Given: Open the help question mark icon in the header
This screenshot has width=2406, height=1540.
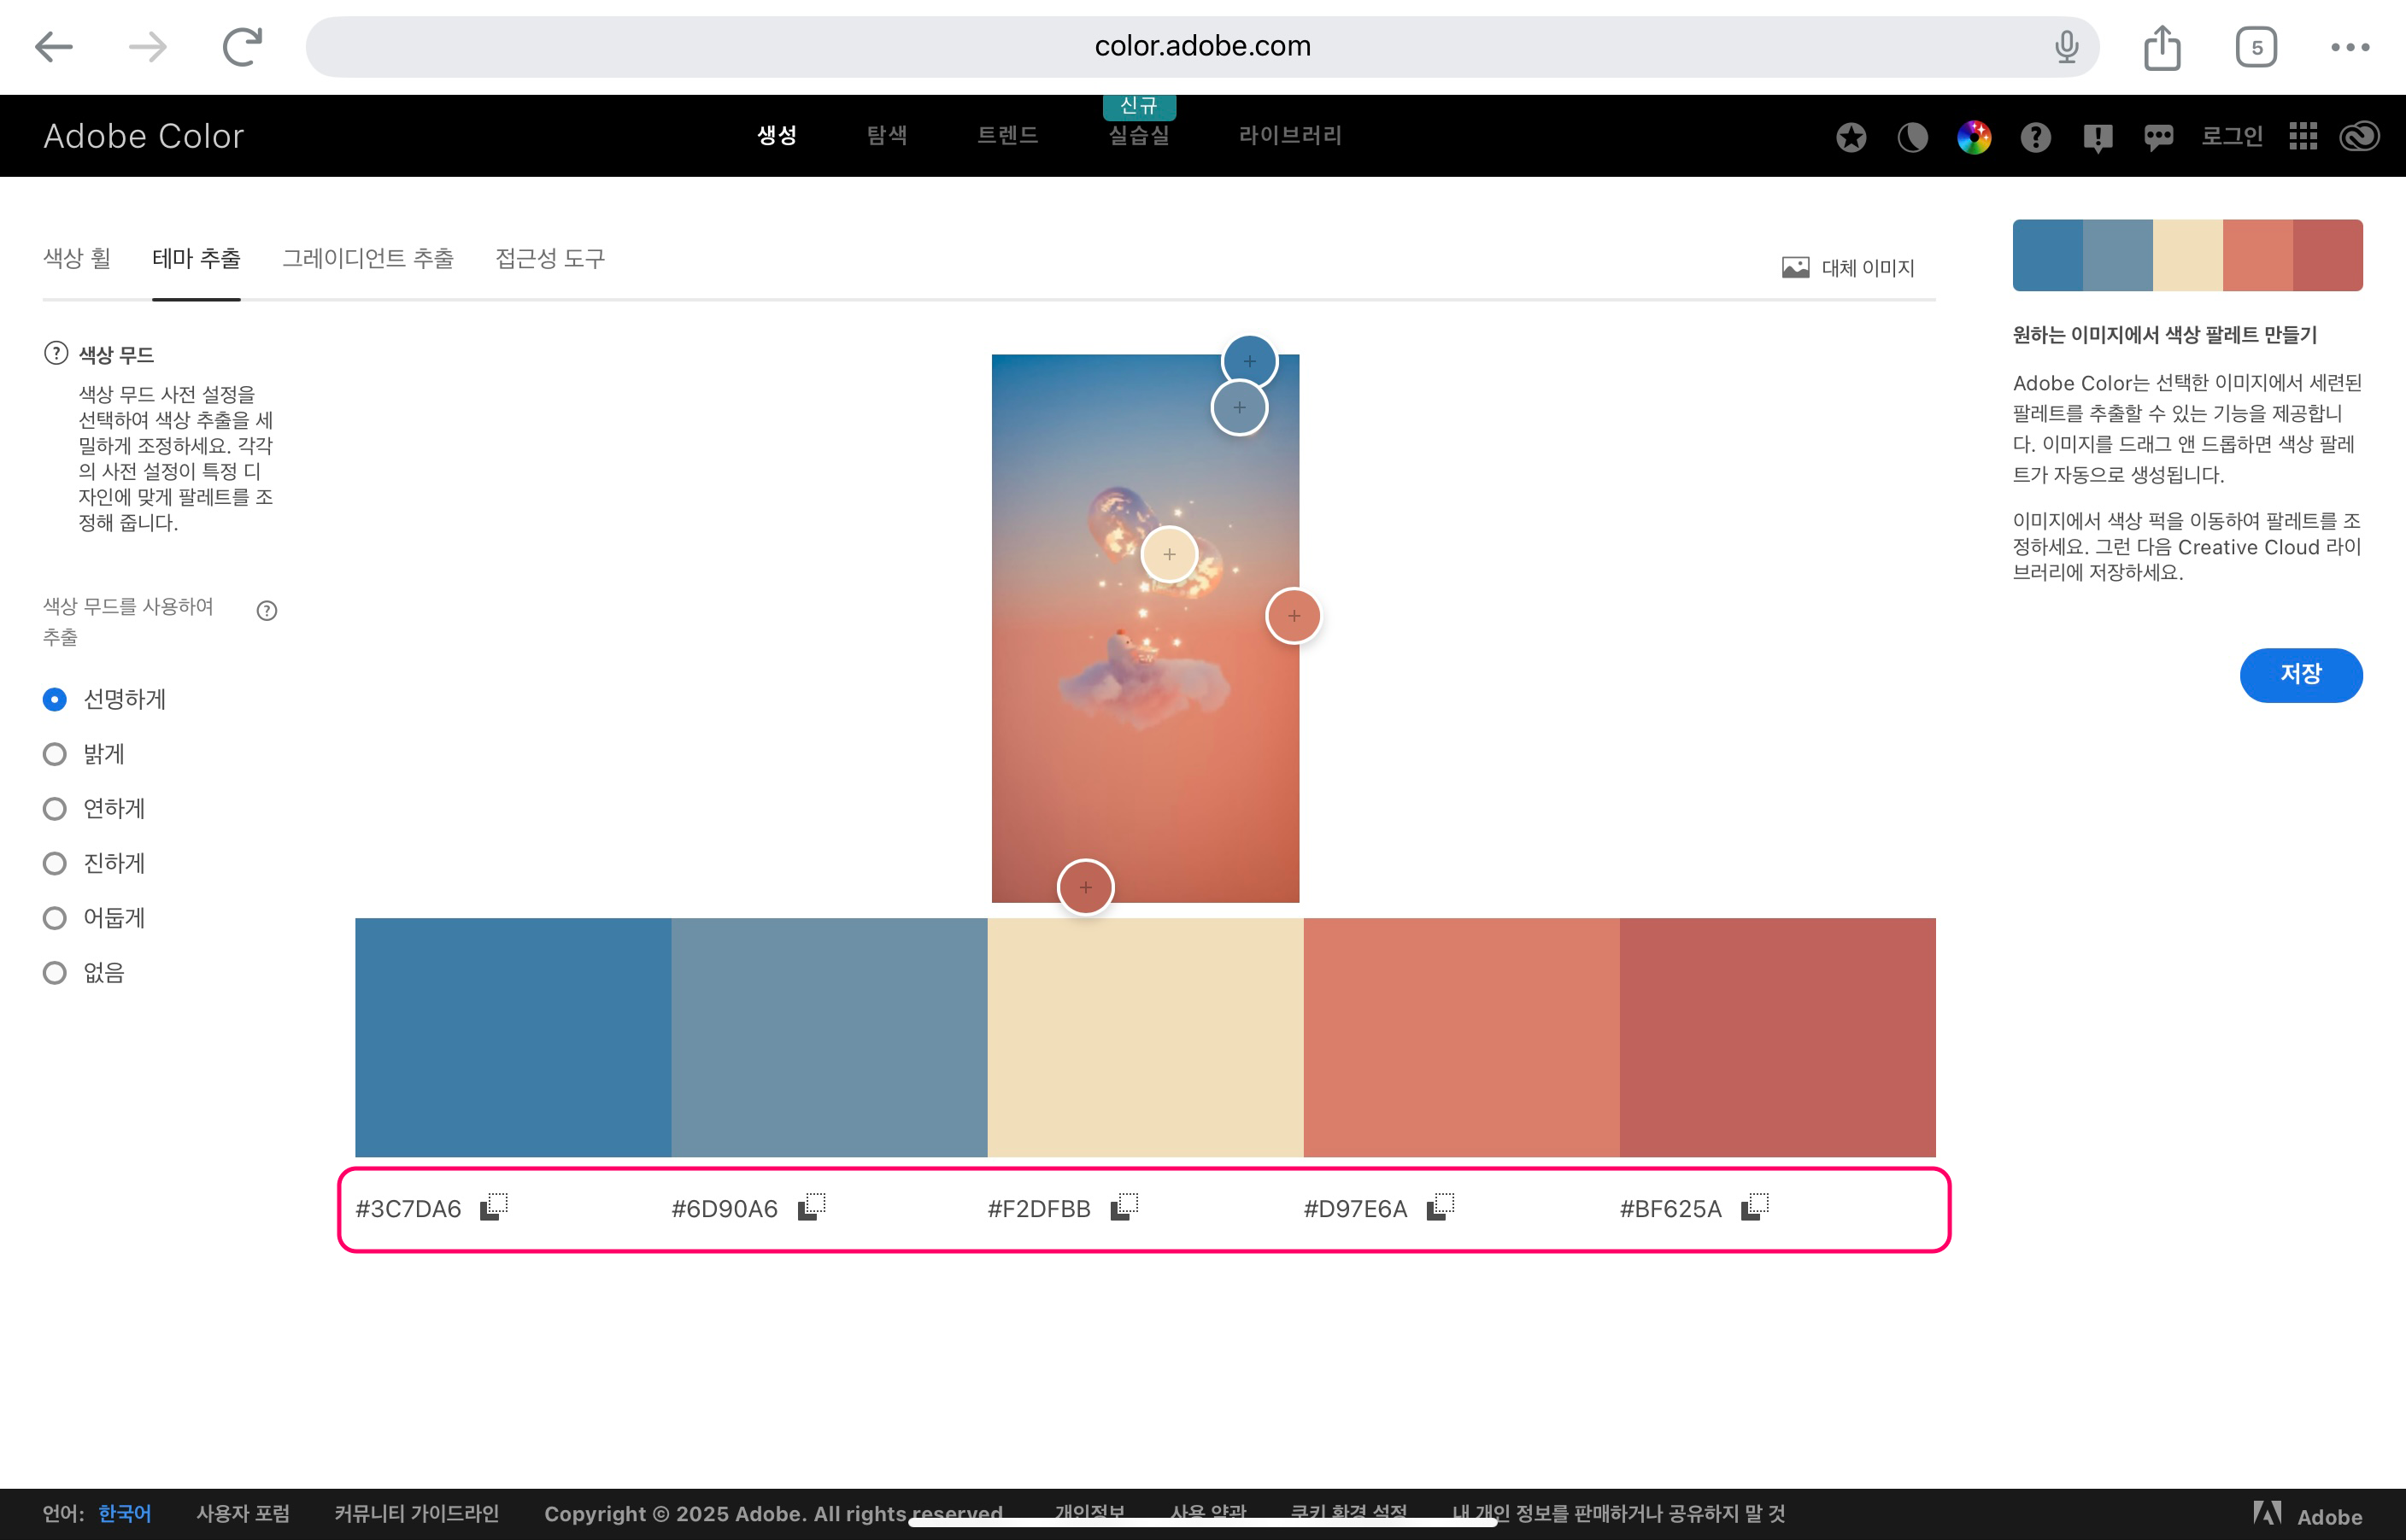Looking at the screenshot, I should pos(2035,137).
